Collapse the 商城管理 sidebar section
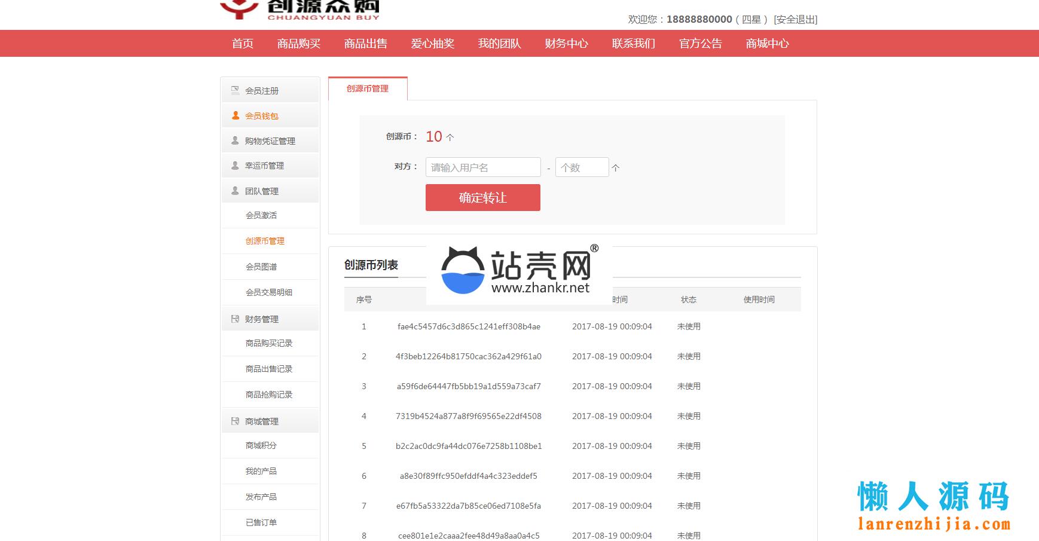Screen dimensions: 1039x541 [262, 421]
